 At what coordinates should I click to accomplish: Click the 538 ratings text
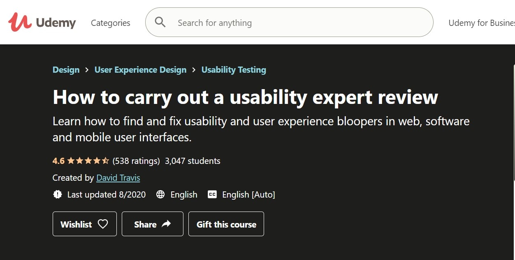coord(136,161)
